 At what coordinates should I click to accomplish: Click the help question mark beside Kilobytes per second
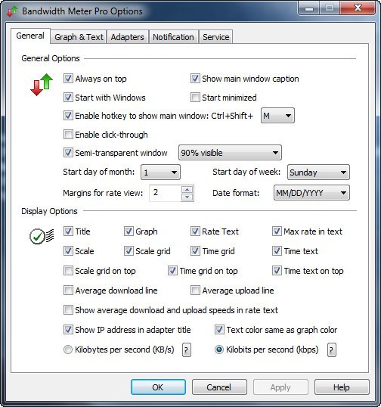click(x=187, y=350)
